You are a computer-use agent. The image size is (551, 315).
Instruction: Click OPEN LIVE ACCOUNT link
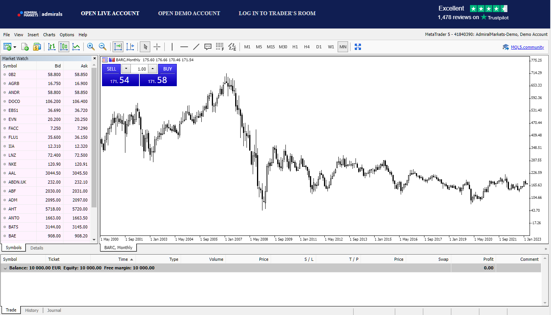tap(110, 13)
